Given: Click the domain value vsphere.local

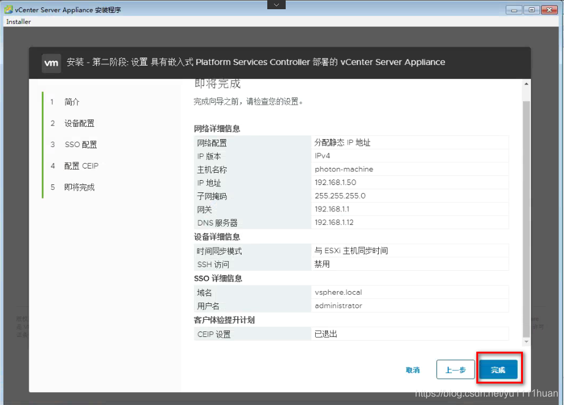Looking at the screenshot, I should tap(338, 292).
